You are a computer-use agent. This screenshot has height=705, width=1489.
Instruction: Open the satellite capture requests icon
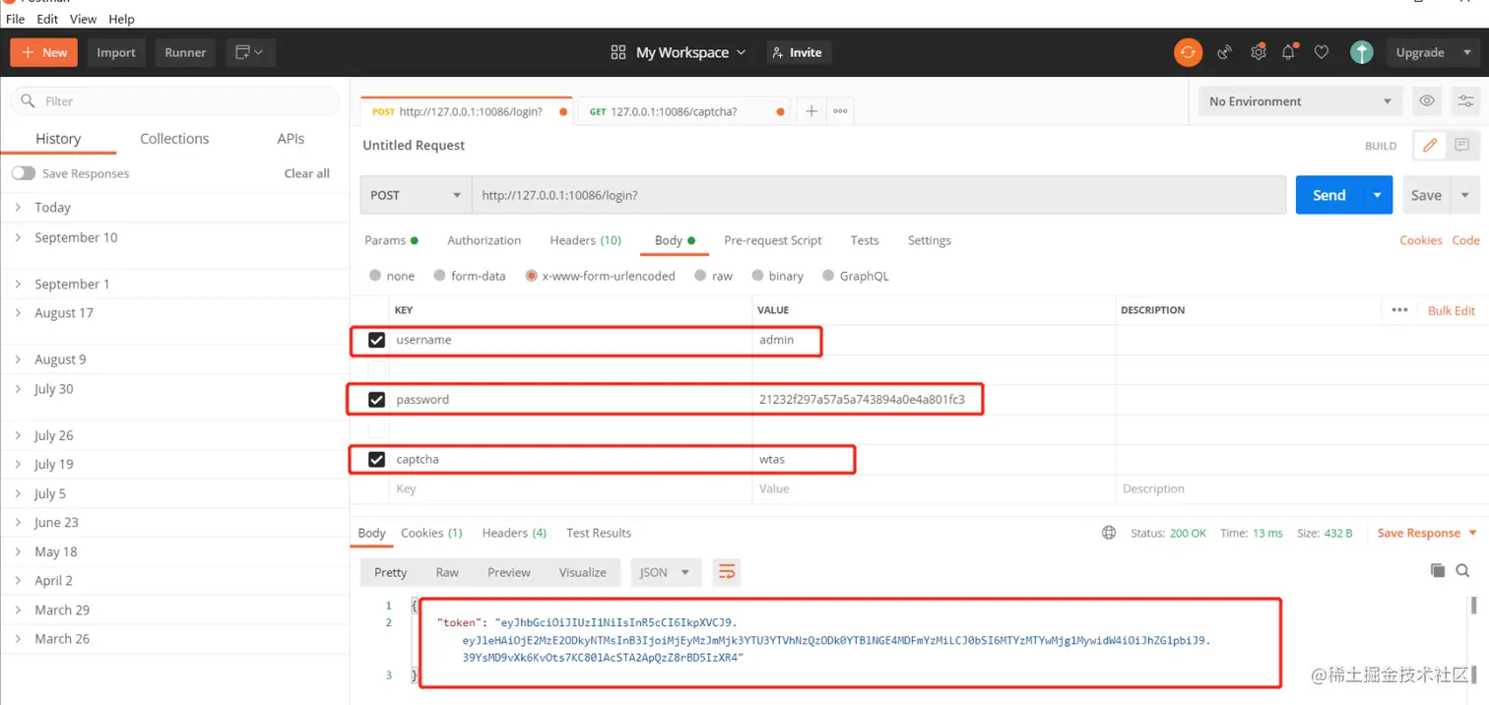point(1224,52)
